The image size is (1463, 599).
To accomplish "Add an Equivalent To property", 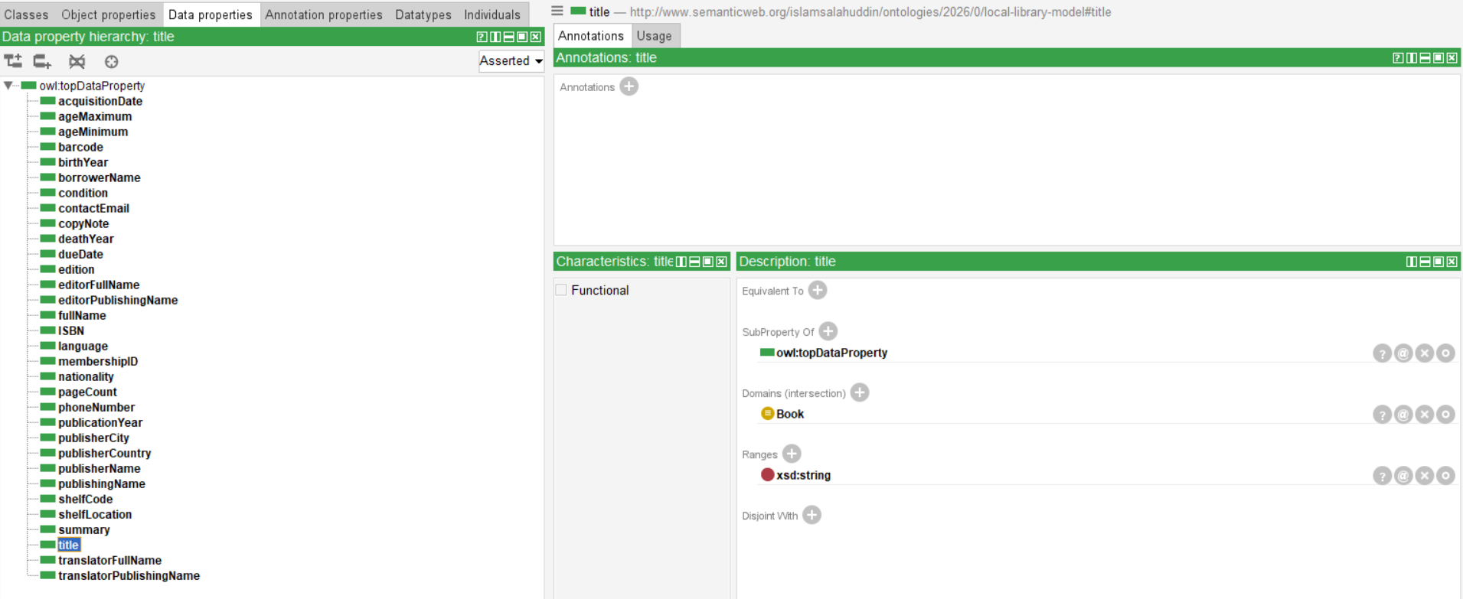I will pos(818,291).
